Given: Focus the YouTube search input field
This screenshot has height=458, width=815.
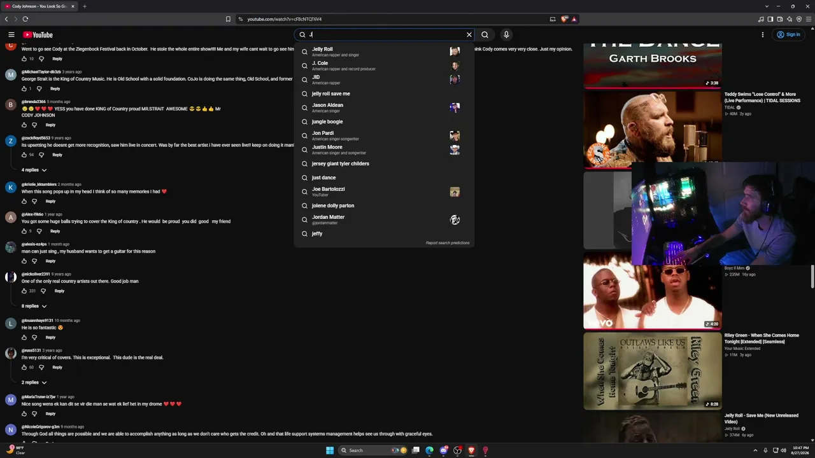Looking at the screenshot, I should click(x=386, y=35).
